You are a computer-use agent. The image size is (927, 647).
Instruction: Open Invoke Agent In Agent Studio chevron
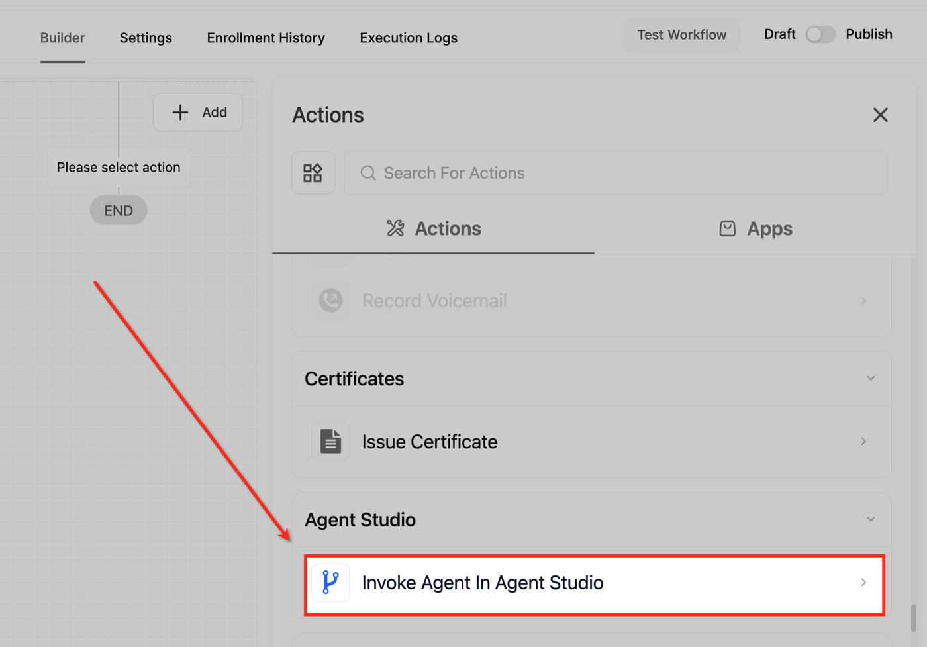(863, 582)
